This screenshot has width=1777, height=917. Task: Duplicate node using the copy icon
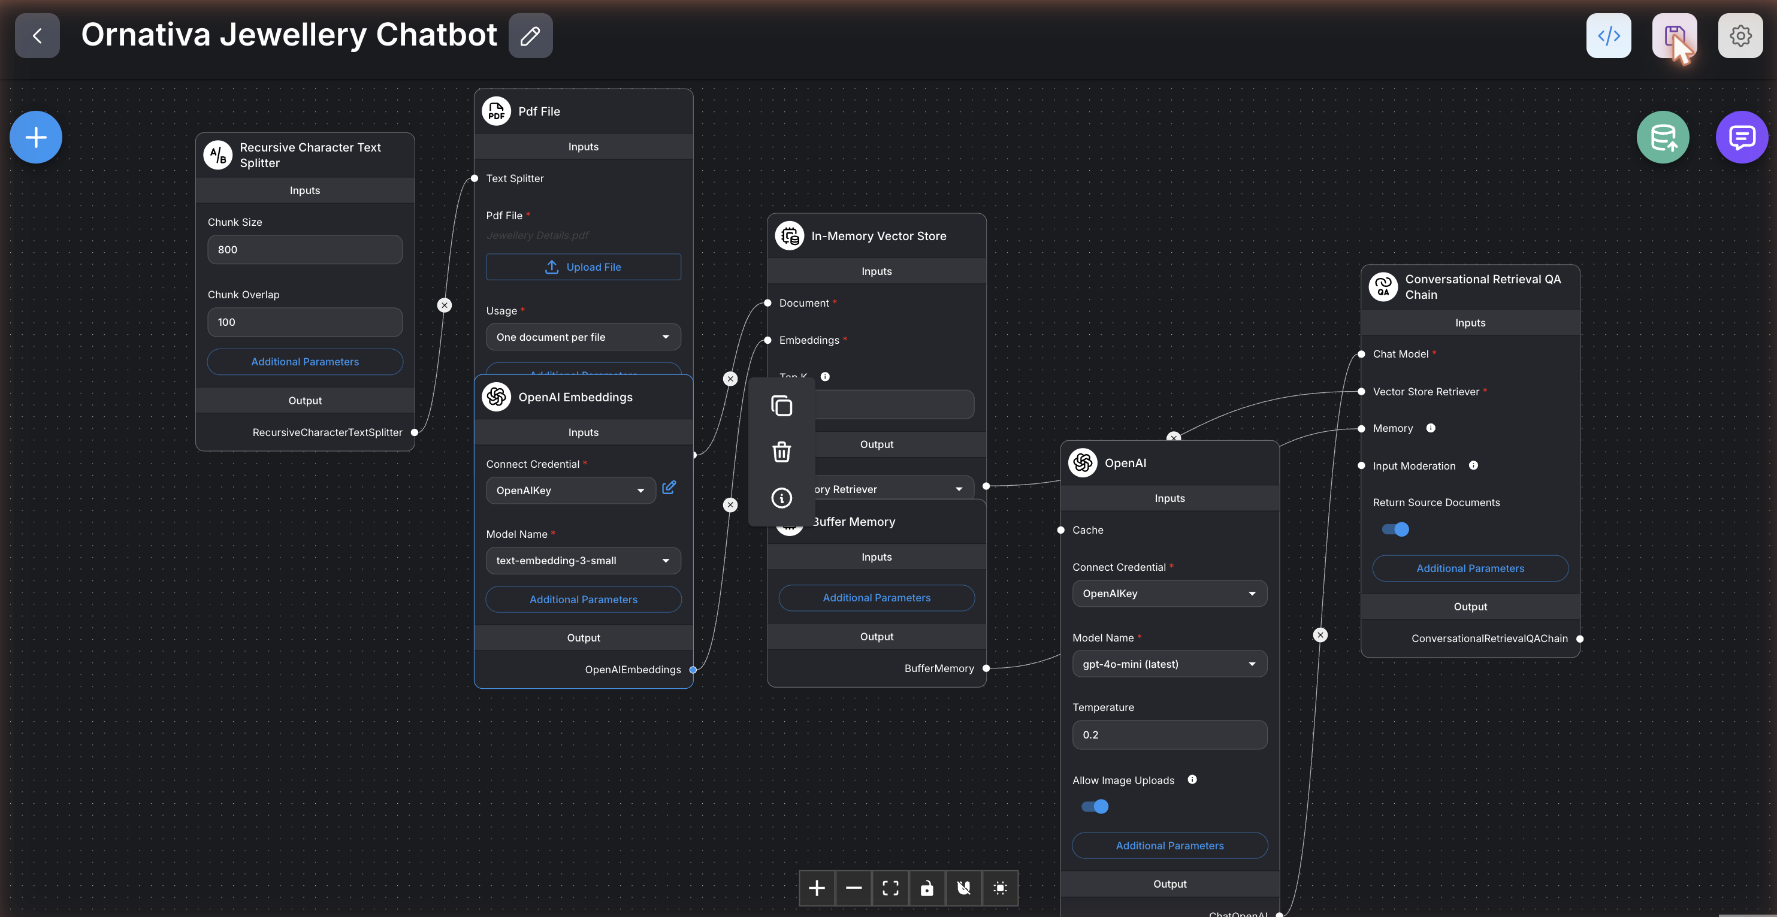[x=781, y=406]
